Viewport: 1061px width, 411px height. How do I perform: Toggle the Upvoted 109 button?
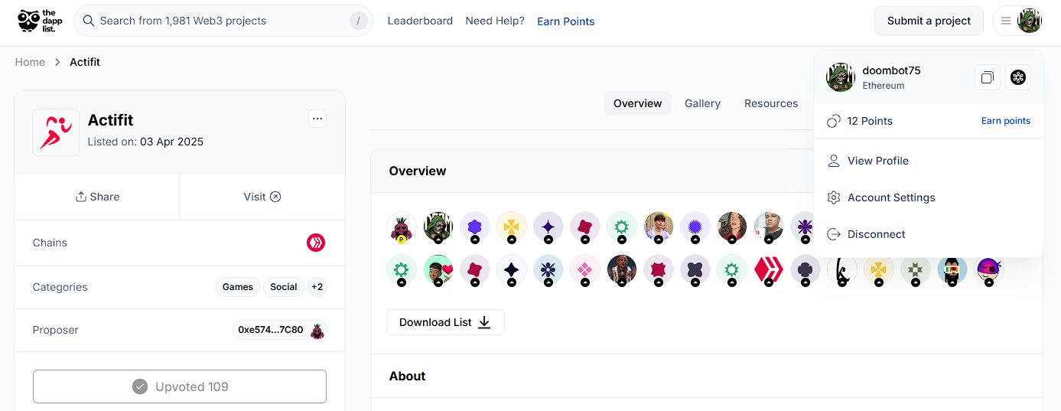tap(180, 387)
